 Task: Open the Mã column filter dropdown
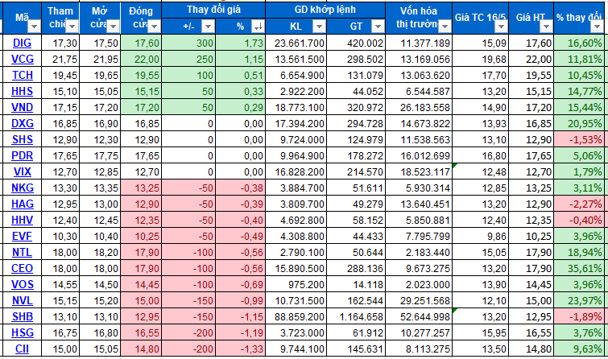34,27
